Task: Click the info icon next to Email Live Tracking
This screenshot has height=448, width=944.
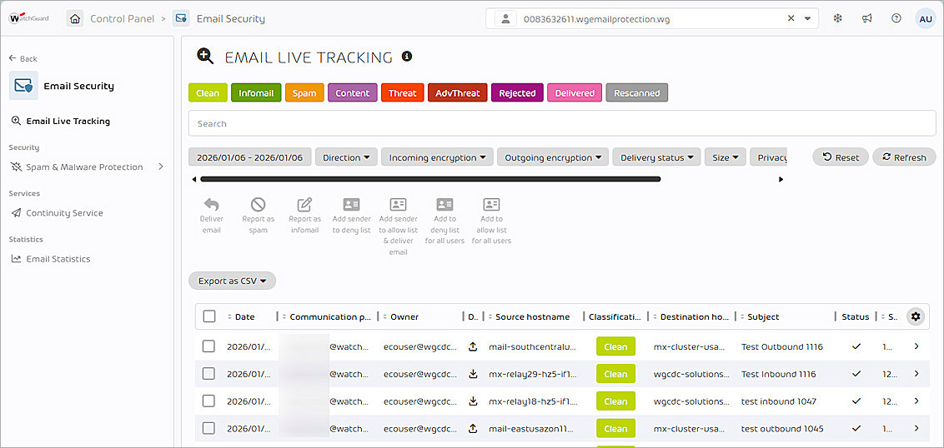Action: coord(407,57)
